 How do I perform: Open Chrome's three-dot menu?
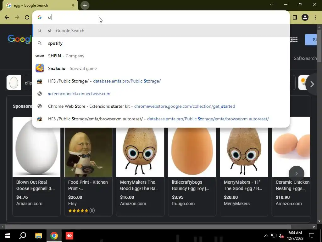[315, 17]
